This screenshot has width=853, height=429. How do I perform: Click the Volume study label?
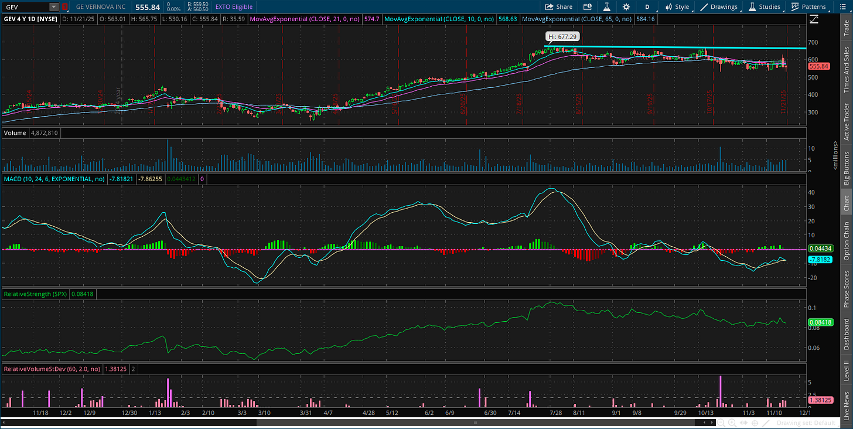[15, 133]
